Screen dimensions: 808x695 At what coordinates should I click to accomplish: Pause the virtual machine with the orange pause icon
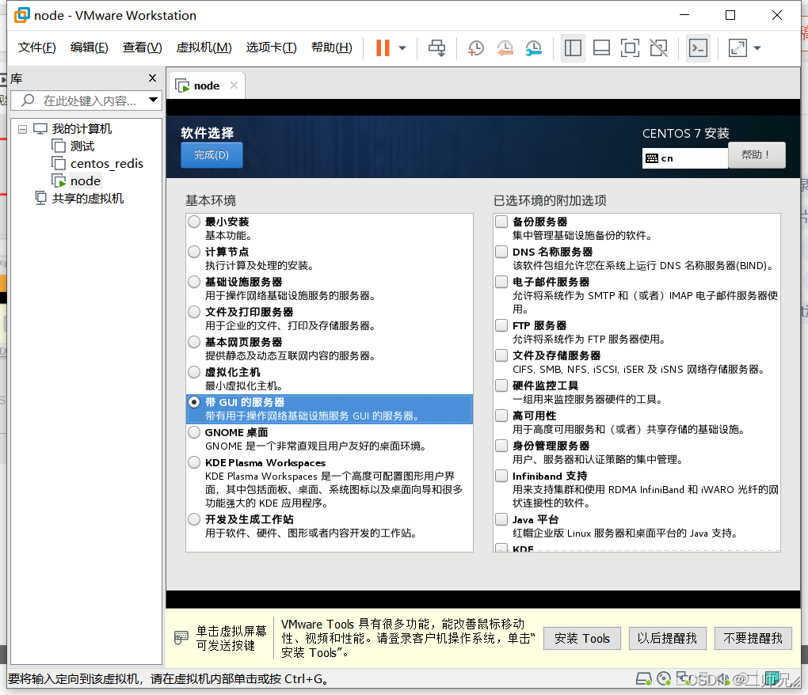coord(383,47)
